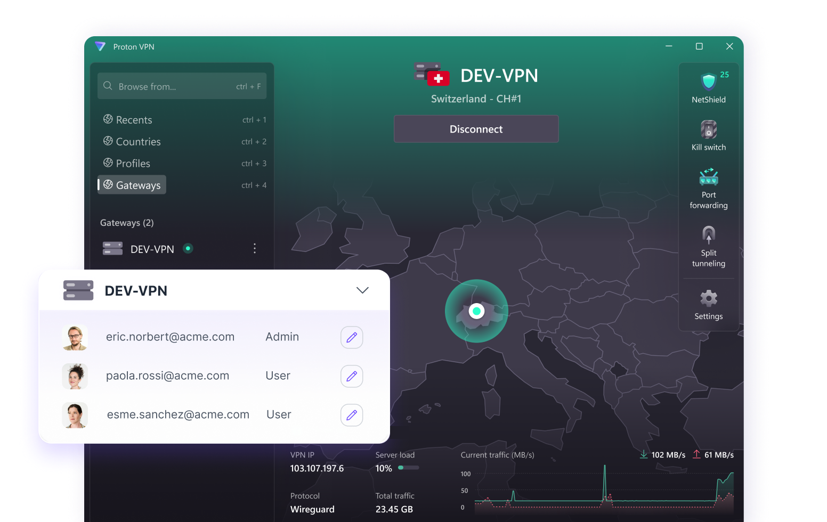The height and width of the screenshot is (522, 827).
Task: Switch to the Recents tab
Action: (x=134, y=120)
